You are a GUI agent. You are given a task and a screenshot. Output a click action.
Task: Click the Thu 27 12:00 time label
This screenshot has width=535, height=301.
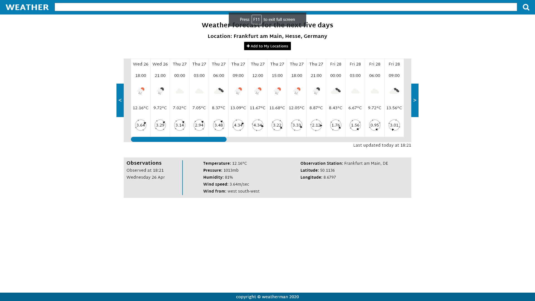tap(258, 76)
